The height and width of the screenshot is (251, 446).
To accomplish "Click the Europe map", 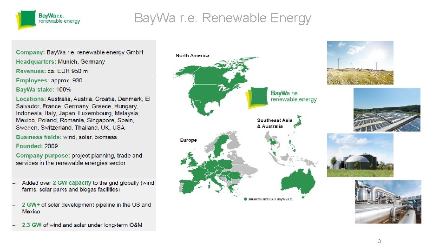I will (217, 164).
